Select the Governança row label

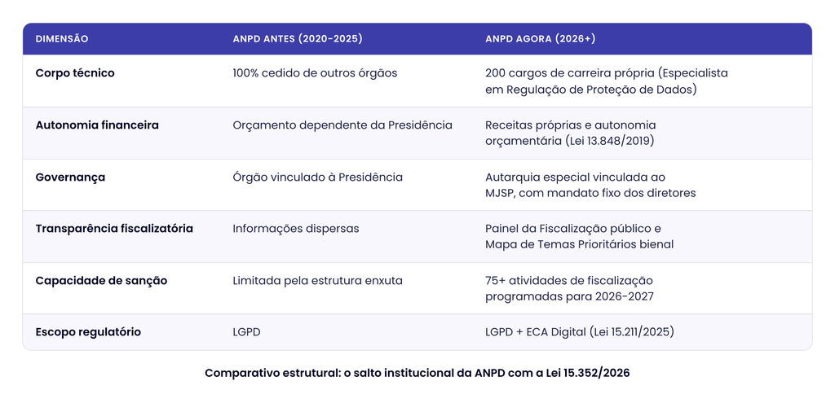click(x=70, y=177)
